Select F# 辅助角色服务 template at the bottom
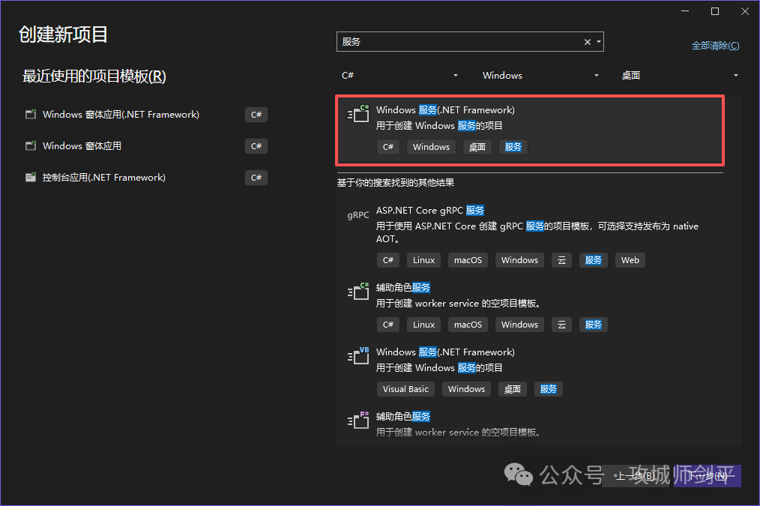This screenshot has width=760, height=506. pyautogui.click(x=530, y=425)
